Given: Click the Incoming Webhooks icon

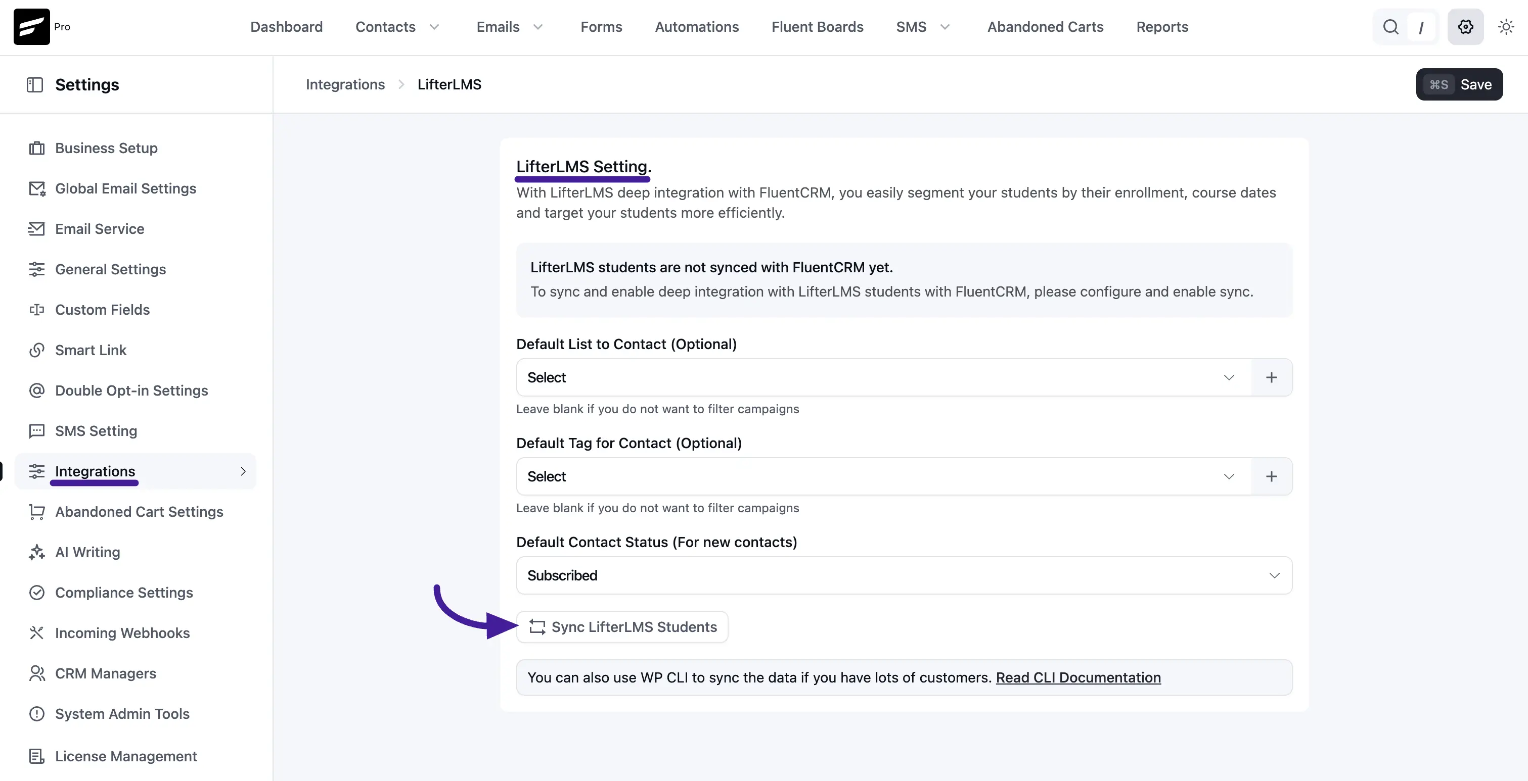Looking at the screenshot, I should pos(37,633).
